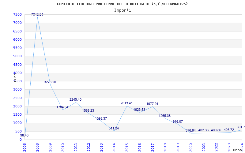Click the 2020 x-axis year label
This screenshot has height=153, width=245.
click(x=191, y=147)
